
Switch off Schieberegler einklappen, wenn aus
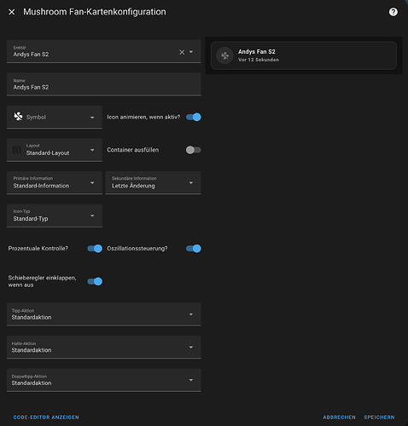coord(95,281)
